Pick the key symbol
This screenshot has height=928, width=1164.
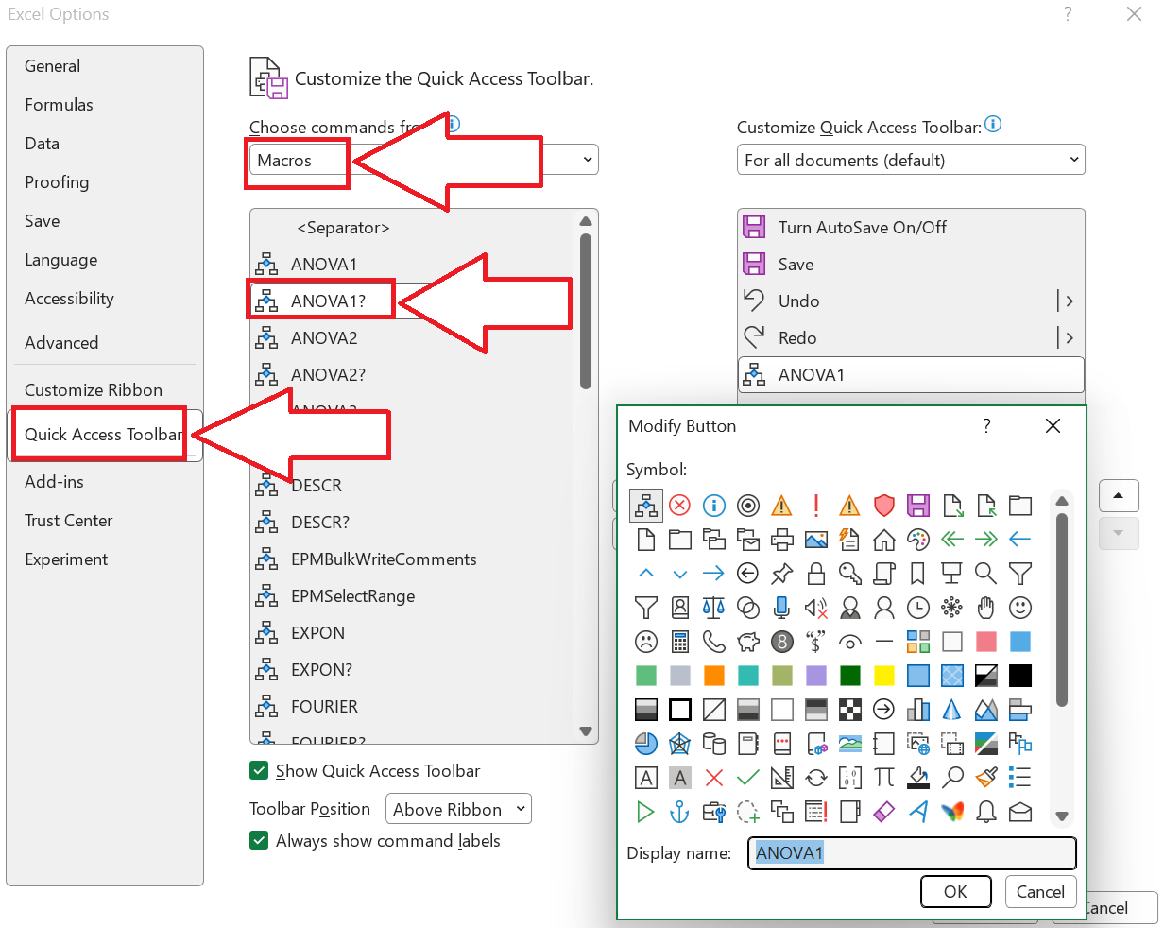click(850, 574)
